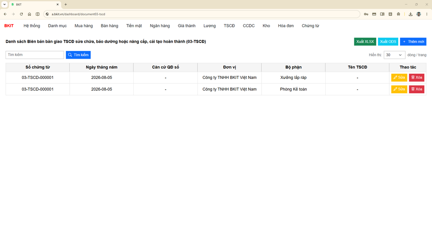Screen dimensions: 432x232
Task: Open the Chứng từ menu
Action: (x=310, y=26)
